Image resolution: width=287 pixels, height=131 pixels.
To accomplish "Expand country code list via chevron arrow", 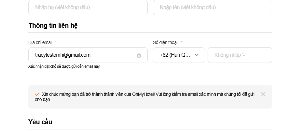I will [197, 55].
